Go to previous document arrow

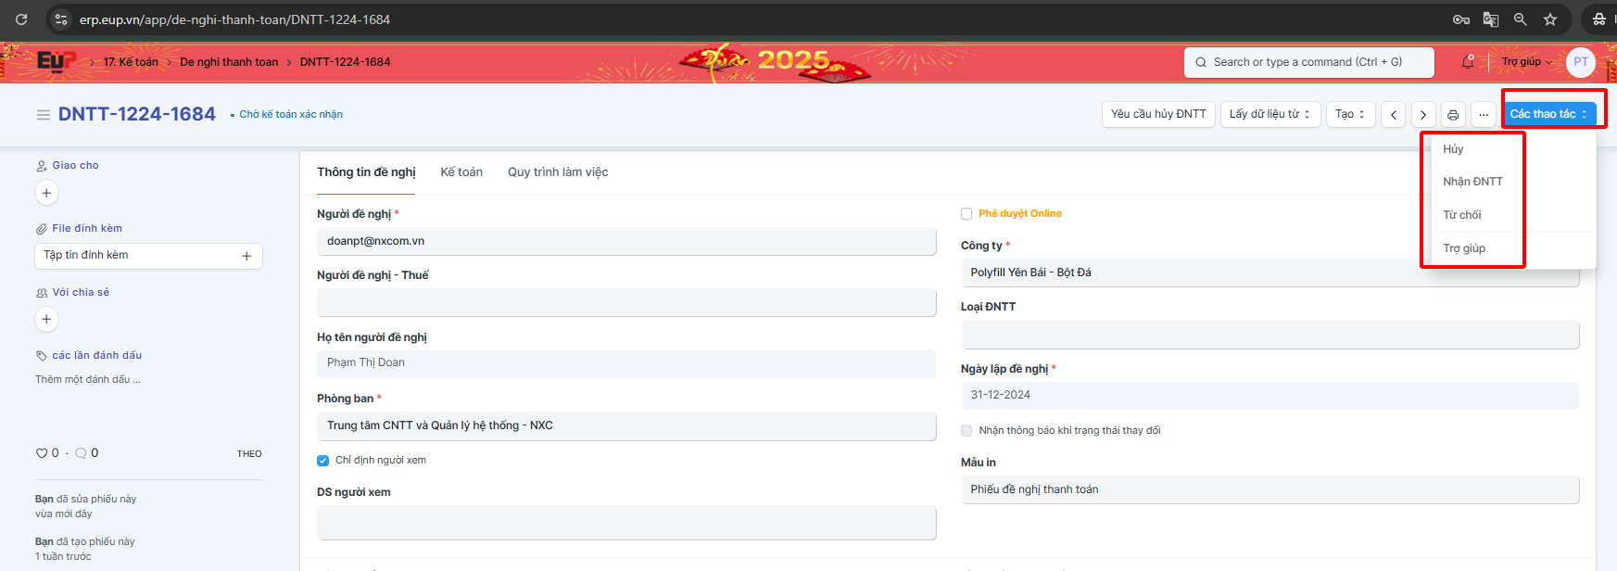(1394, 115)
